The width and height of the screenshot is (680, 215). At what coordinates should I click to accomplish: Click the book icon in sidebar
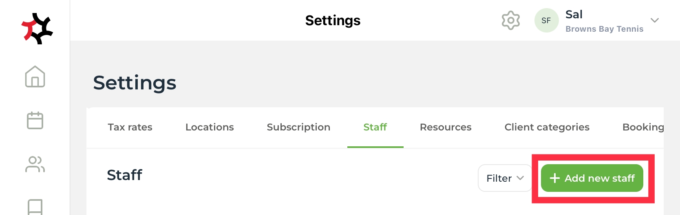(35, 206)
